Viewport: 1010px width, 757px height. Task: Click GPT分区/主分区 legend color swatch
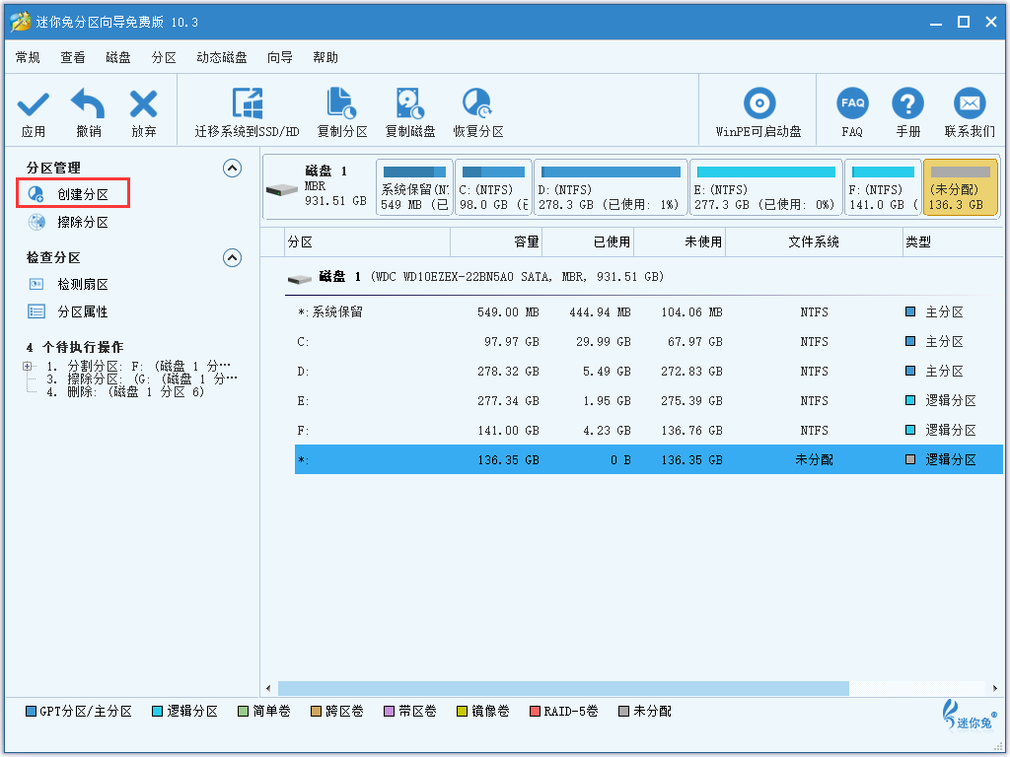click(31, 712)
